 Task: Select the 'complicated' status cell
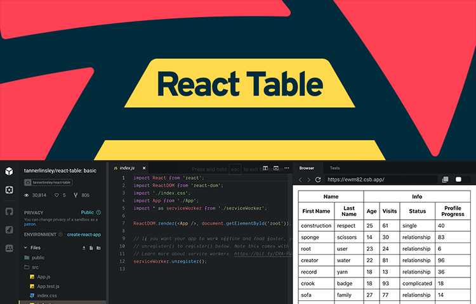[418, 283]
